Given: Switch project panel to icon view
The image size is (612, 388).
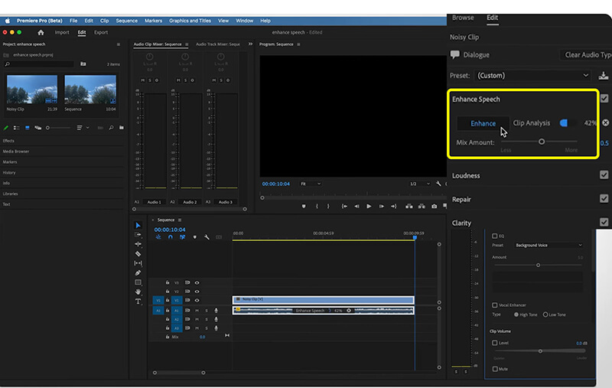Looking at the screenshot, I should pos(28,128).
